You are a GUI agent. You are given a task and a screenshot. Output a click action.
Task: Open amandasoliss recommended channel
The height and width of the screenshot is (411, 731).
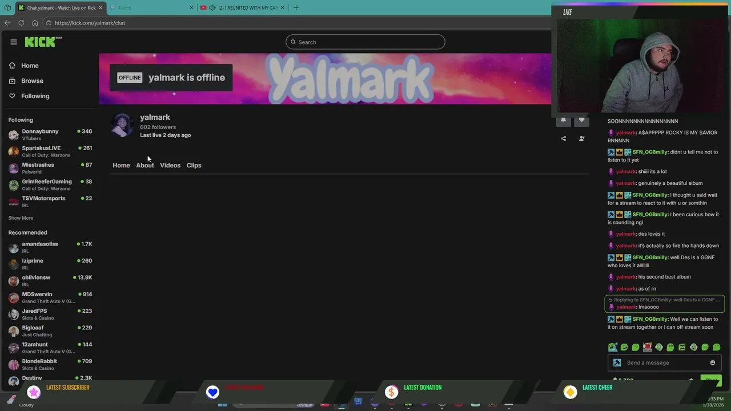pyautogui.click(x=50, y=247)
